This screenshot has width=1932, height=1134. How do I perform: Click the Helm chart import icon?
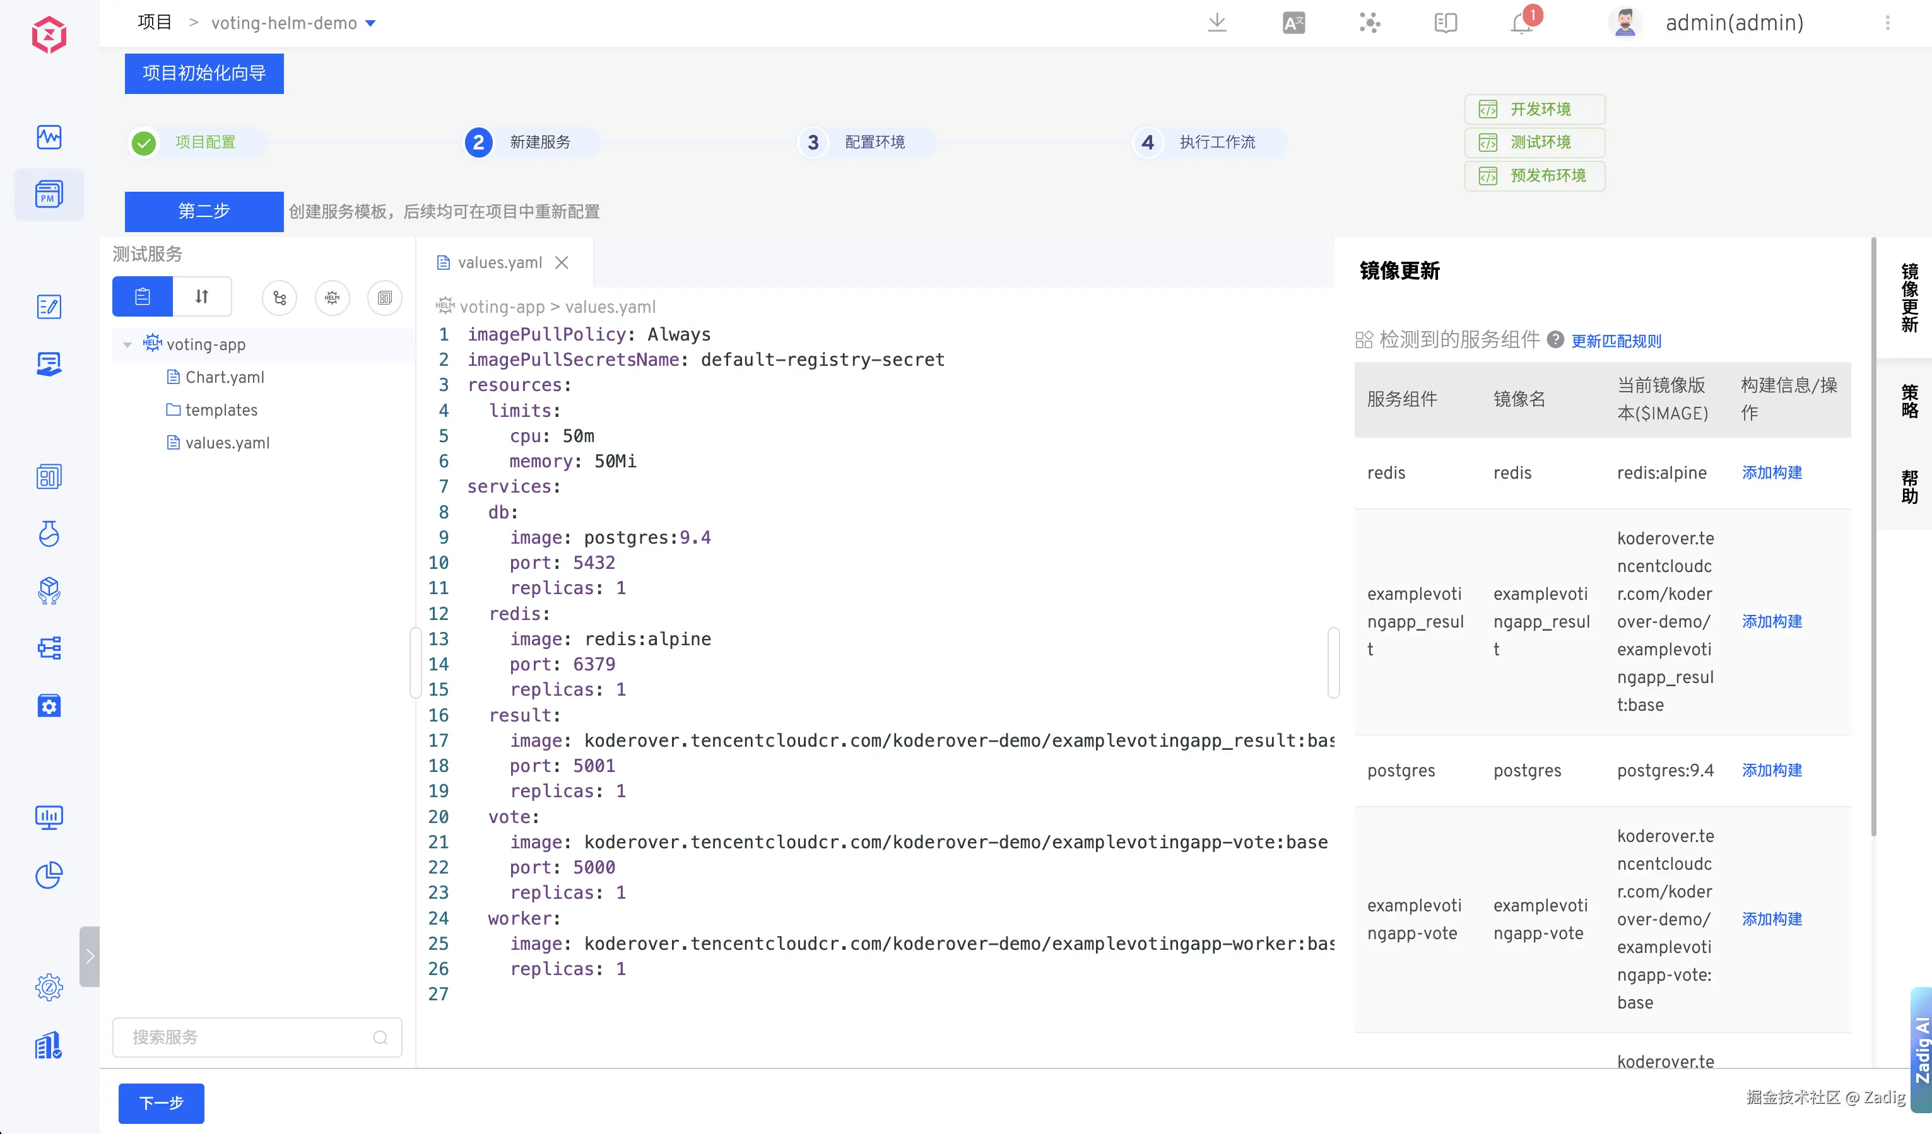tap(332, 297)
